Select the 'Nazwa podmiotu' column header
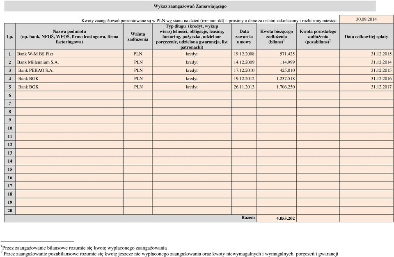 tap(69, 36)
